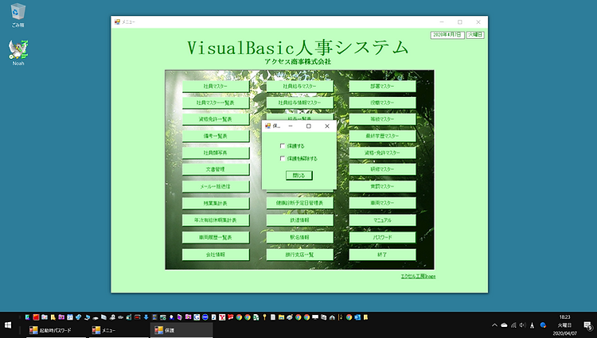Open 車両履歴一覧表 in the menu window
Image resolution: width=597 pixels, height=338 pixels.
point(216,237)
